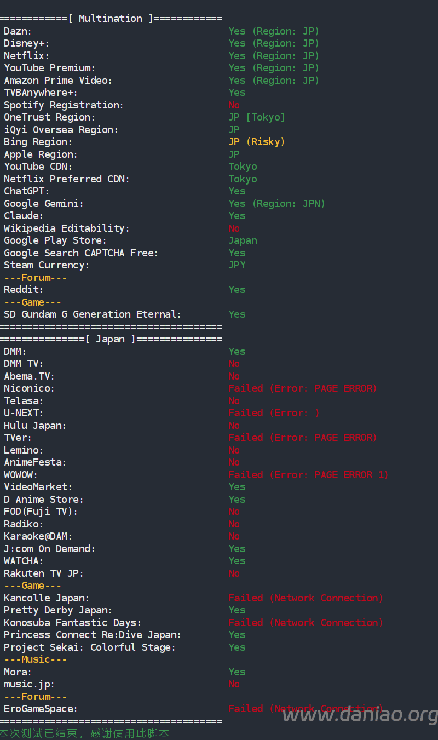The image size is (438, 740).
Task: Click the Japan section header
Action: pos(110,339)
